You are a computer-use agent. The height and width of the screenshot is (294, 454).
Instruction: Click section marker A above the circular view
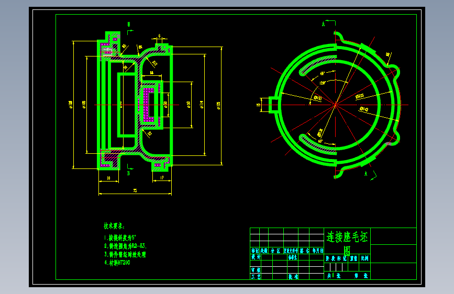(324, 24)
